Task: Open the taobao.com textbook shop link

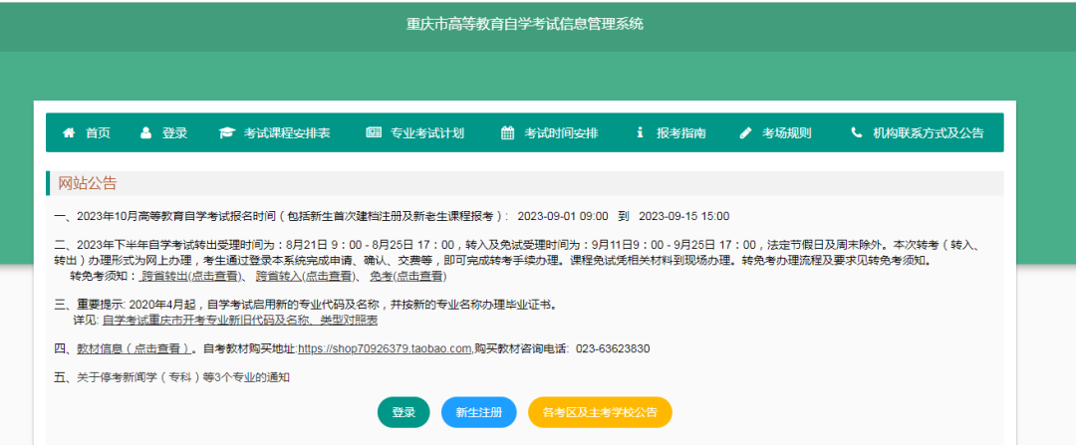Action: coord(385,349)
